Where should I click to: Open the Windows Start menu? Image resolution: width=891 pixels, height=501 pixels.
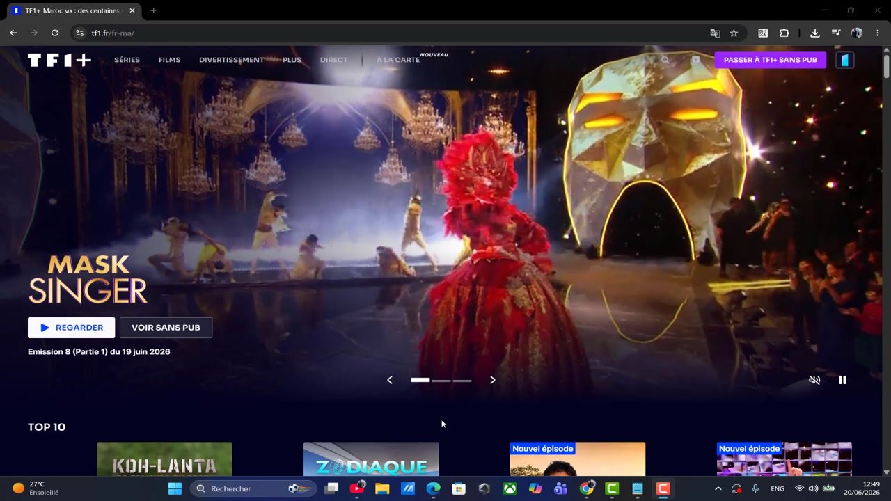point(175,488)
